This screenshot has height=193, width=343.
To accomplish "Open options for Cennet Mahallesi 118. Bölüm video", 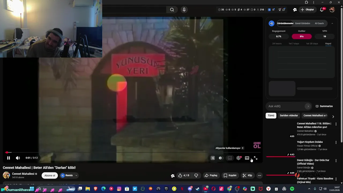I will point(336,124).
